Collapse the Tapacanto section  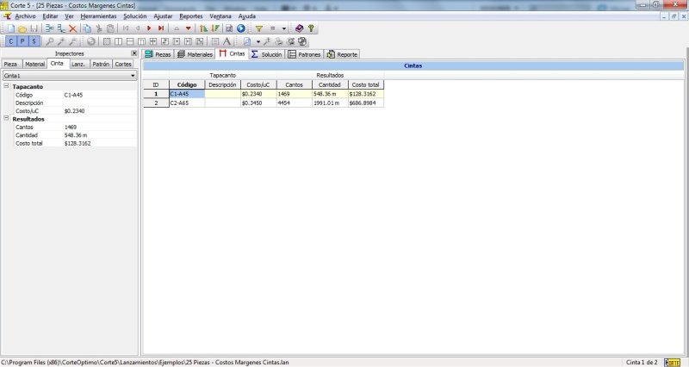point(6,86)
